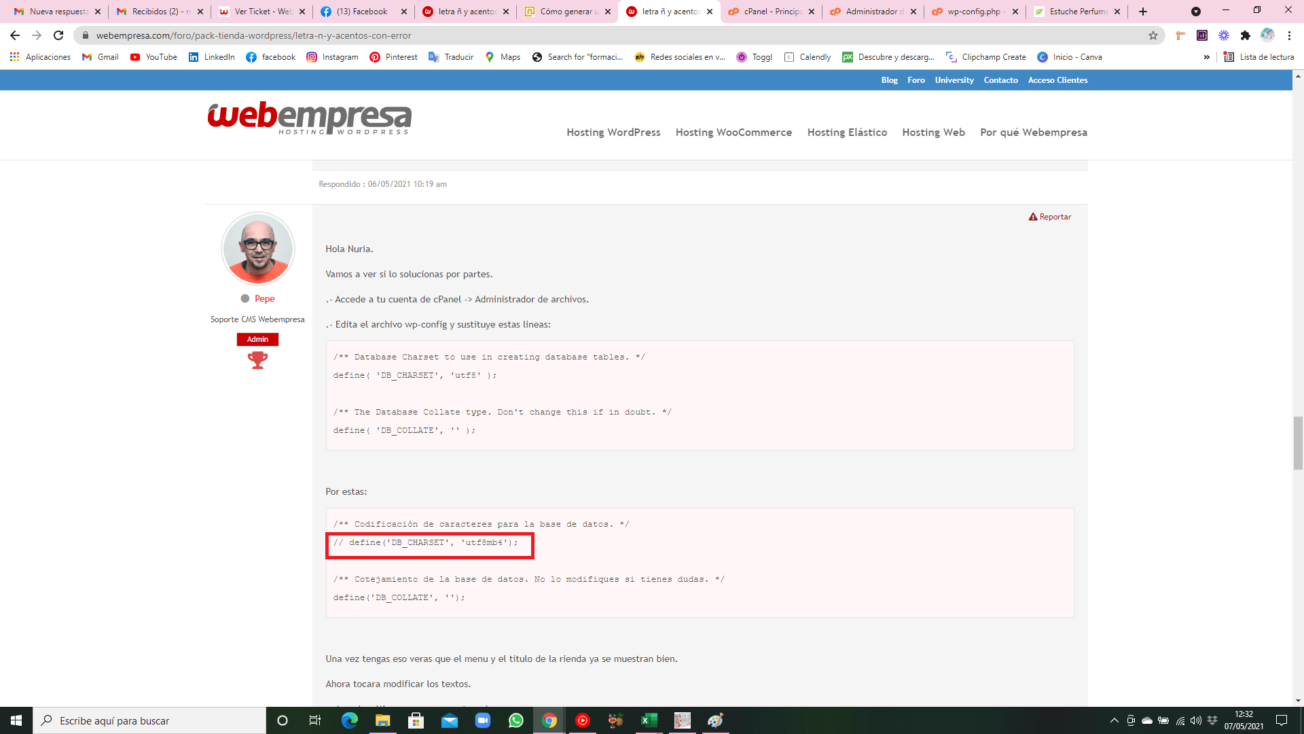Open Toggl bookmark
Viewport: 1304px width, 734px height.
click(x=755, y=57)
